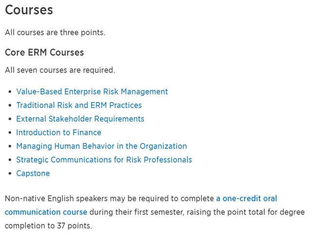The width and height of the screenshot is (312, 237).
Task: Select Managing Human Behavior in the Organization
Action: tap(101, 146)
